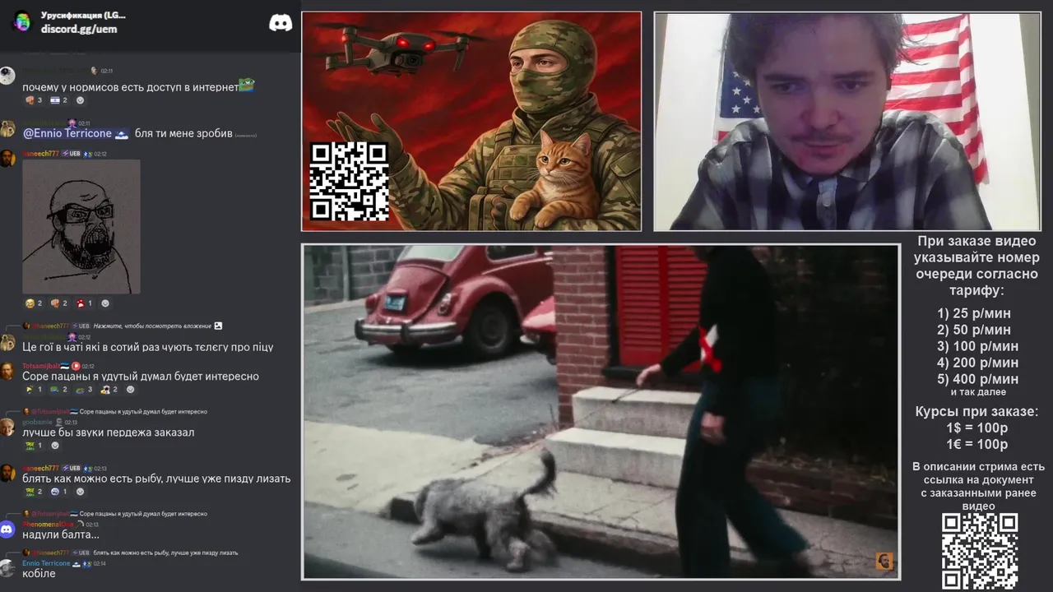Click message text 'надули балта...'
1053x592 pixels.
[x=61, y=534]
